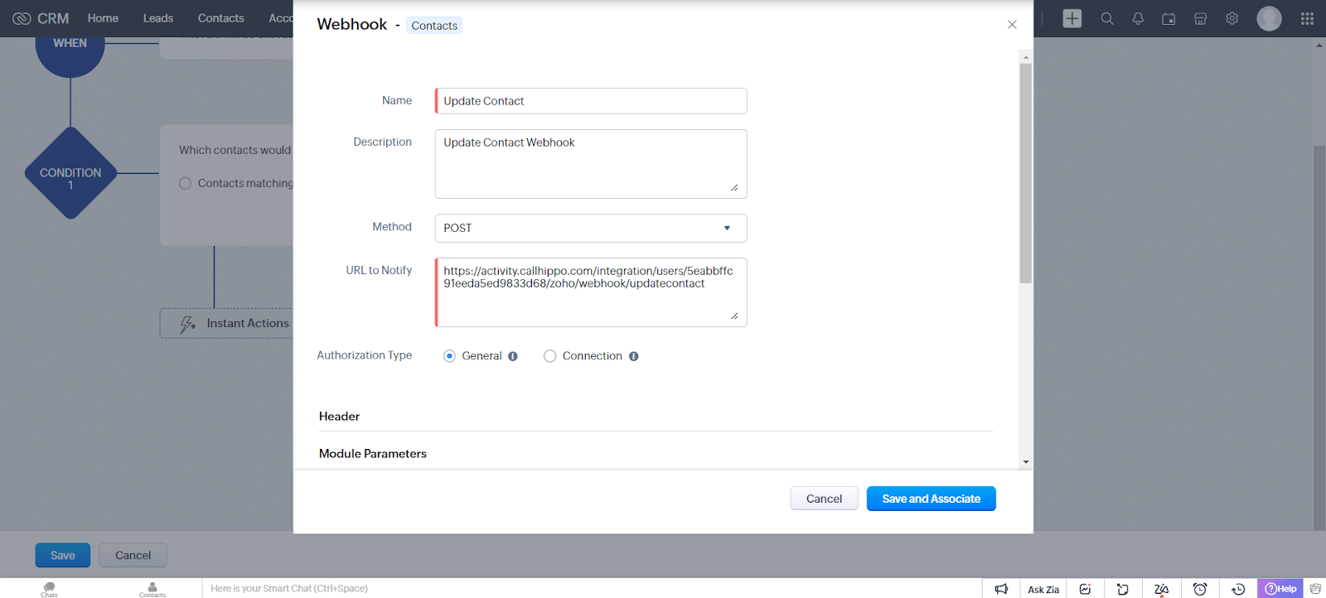Viewport: 1326px width, 598px height.
Task: Close the Webhook dialog with X
Action: point(1012,25)
